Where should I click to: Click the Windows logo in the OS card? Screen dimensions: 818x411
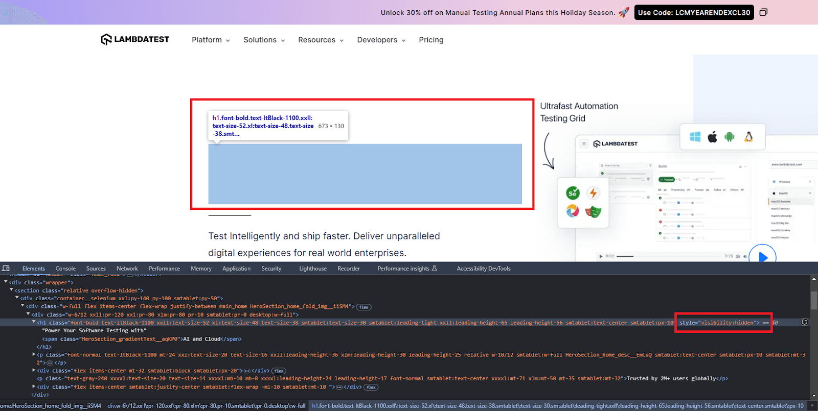695,137
